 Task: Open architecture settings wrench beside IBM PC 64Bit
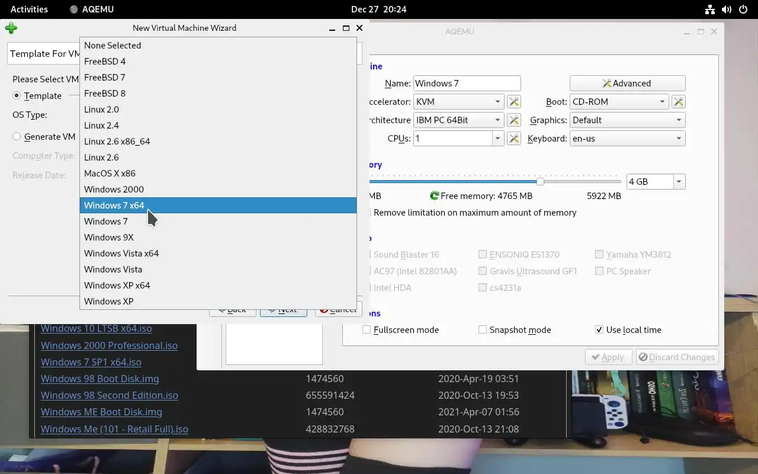pos(514,120)
